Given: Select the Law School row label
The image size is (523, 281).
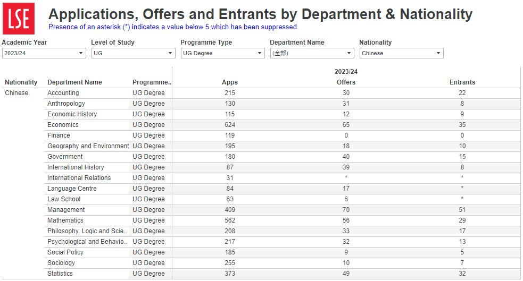Looking at the screenshot, I should (x=64, y=199).
